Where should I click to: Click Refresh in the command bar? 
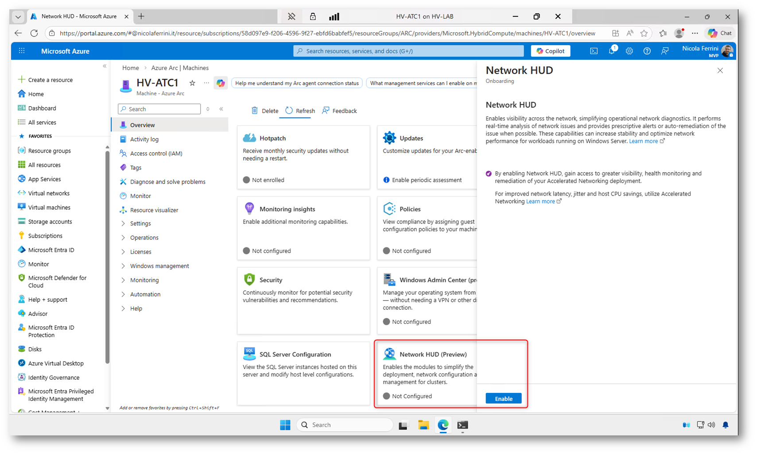point(300,111)
